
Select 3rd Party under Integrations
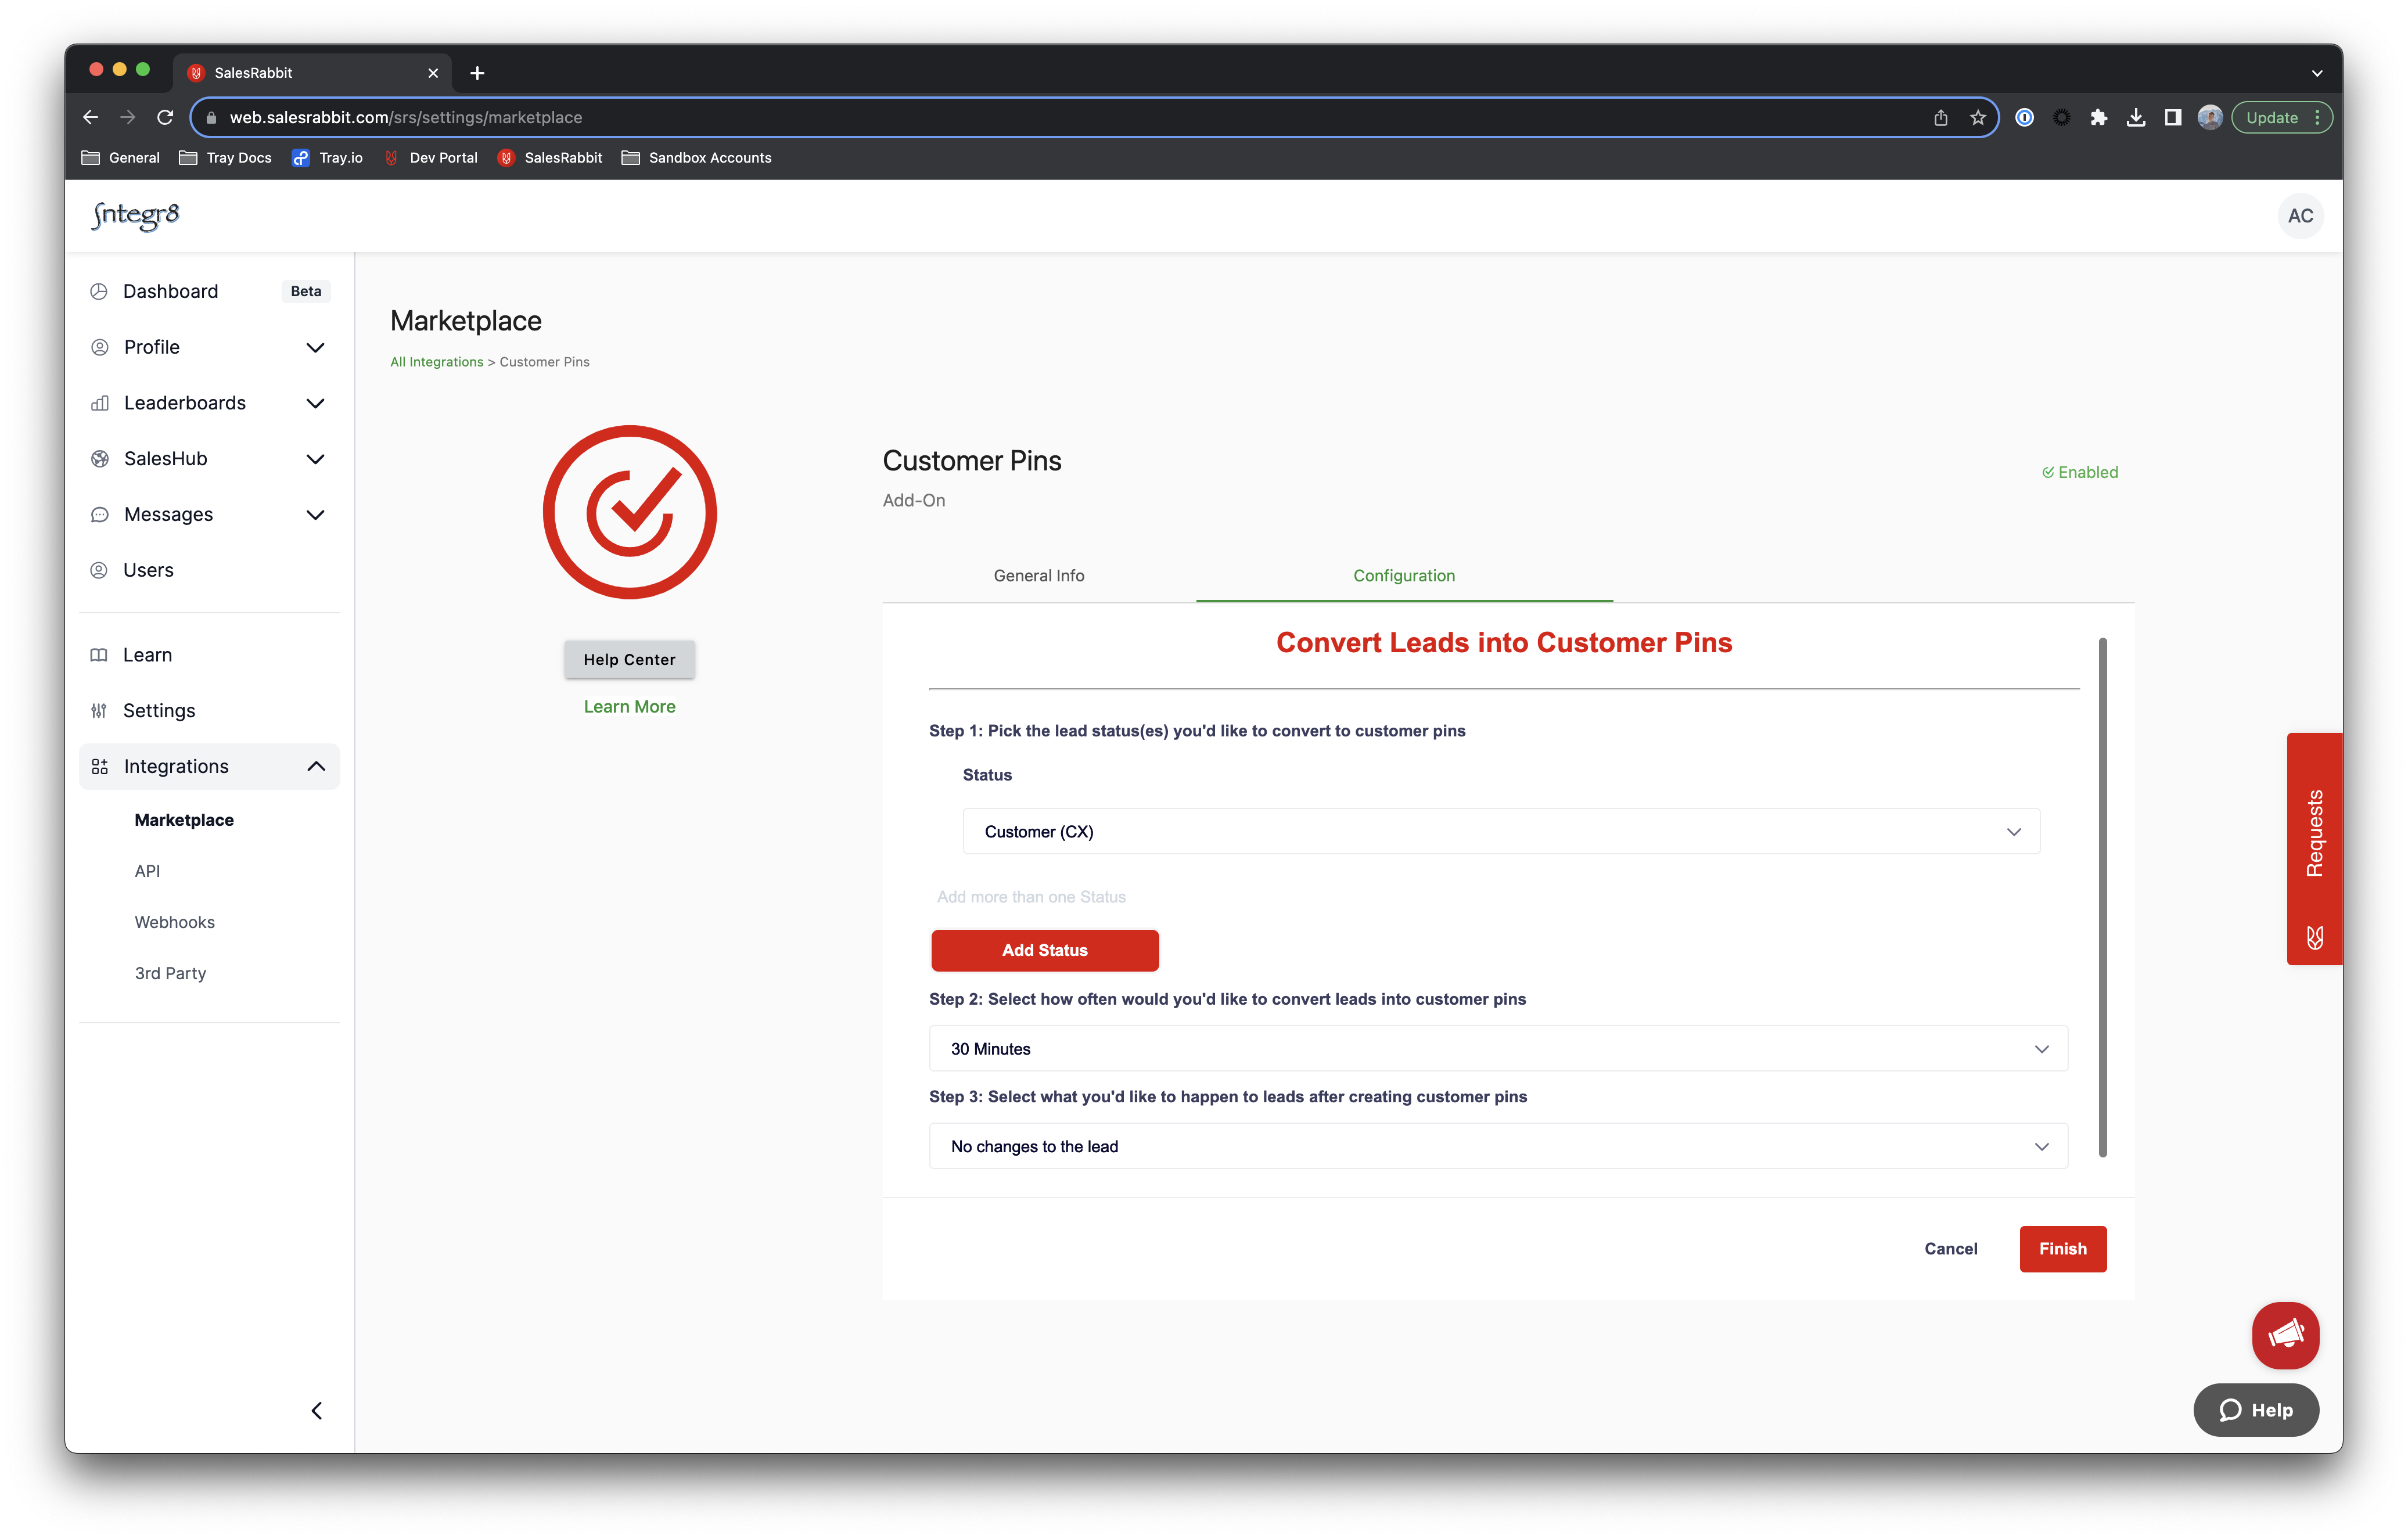coord(170,973)
